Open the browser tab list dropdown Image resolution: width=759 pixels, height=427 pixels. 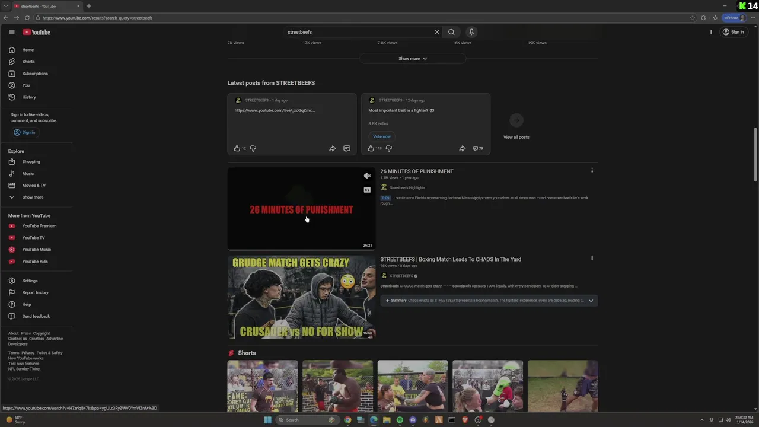click(x=6, y=6)
